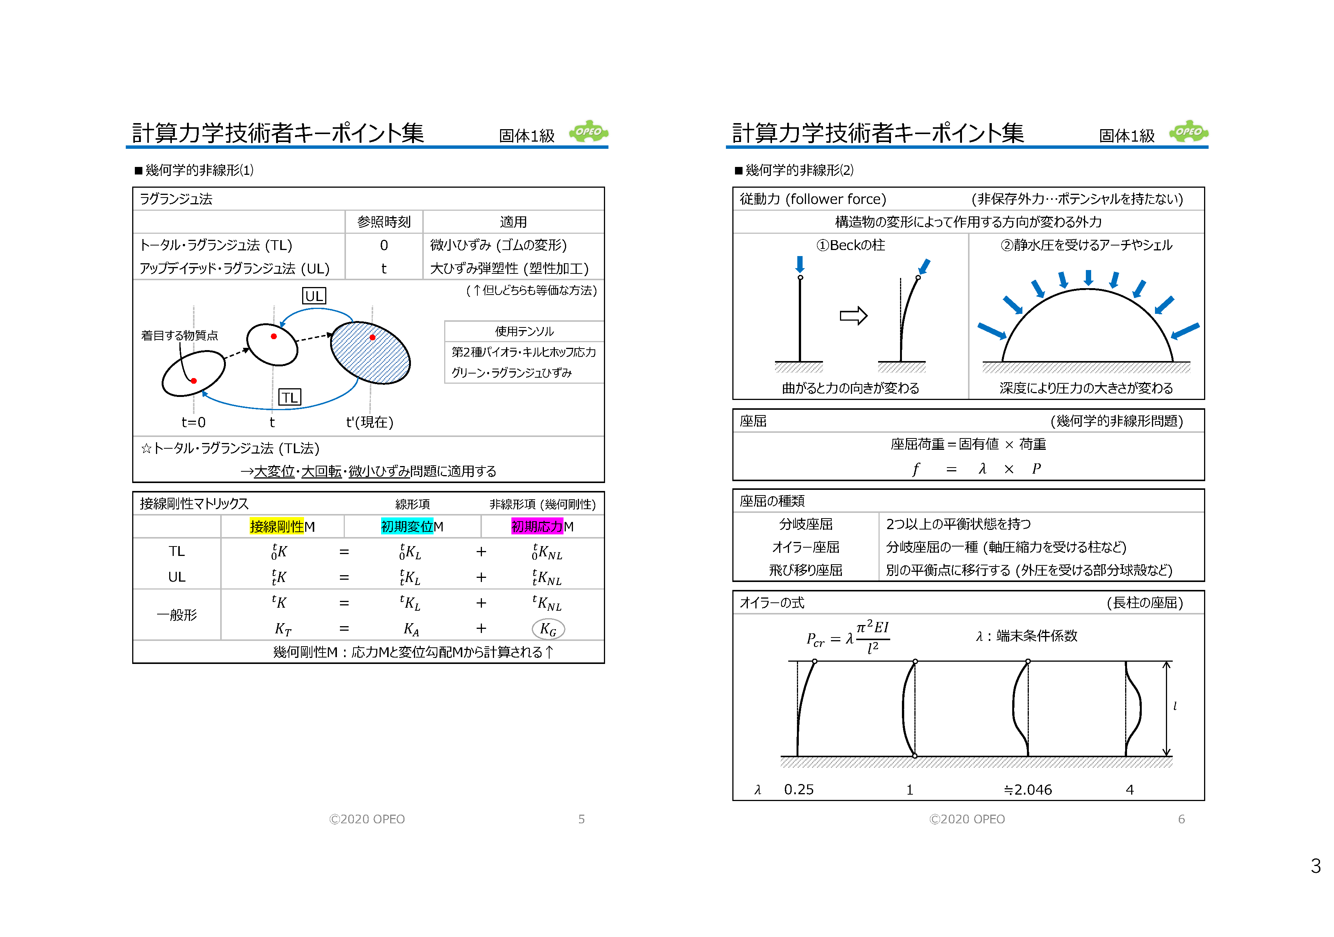The image size is (1334, 937).
Task: Click the underlined text 微小ひずみ
Action: 379,471
